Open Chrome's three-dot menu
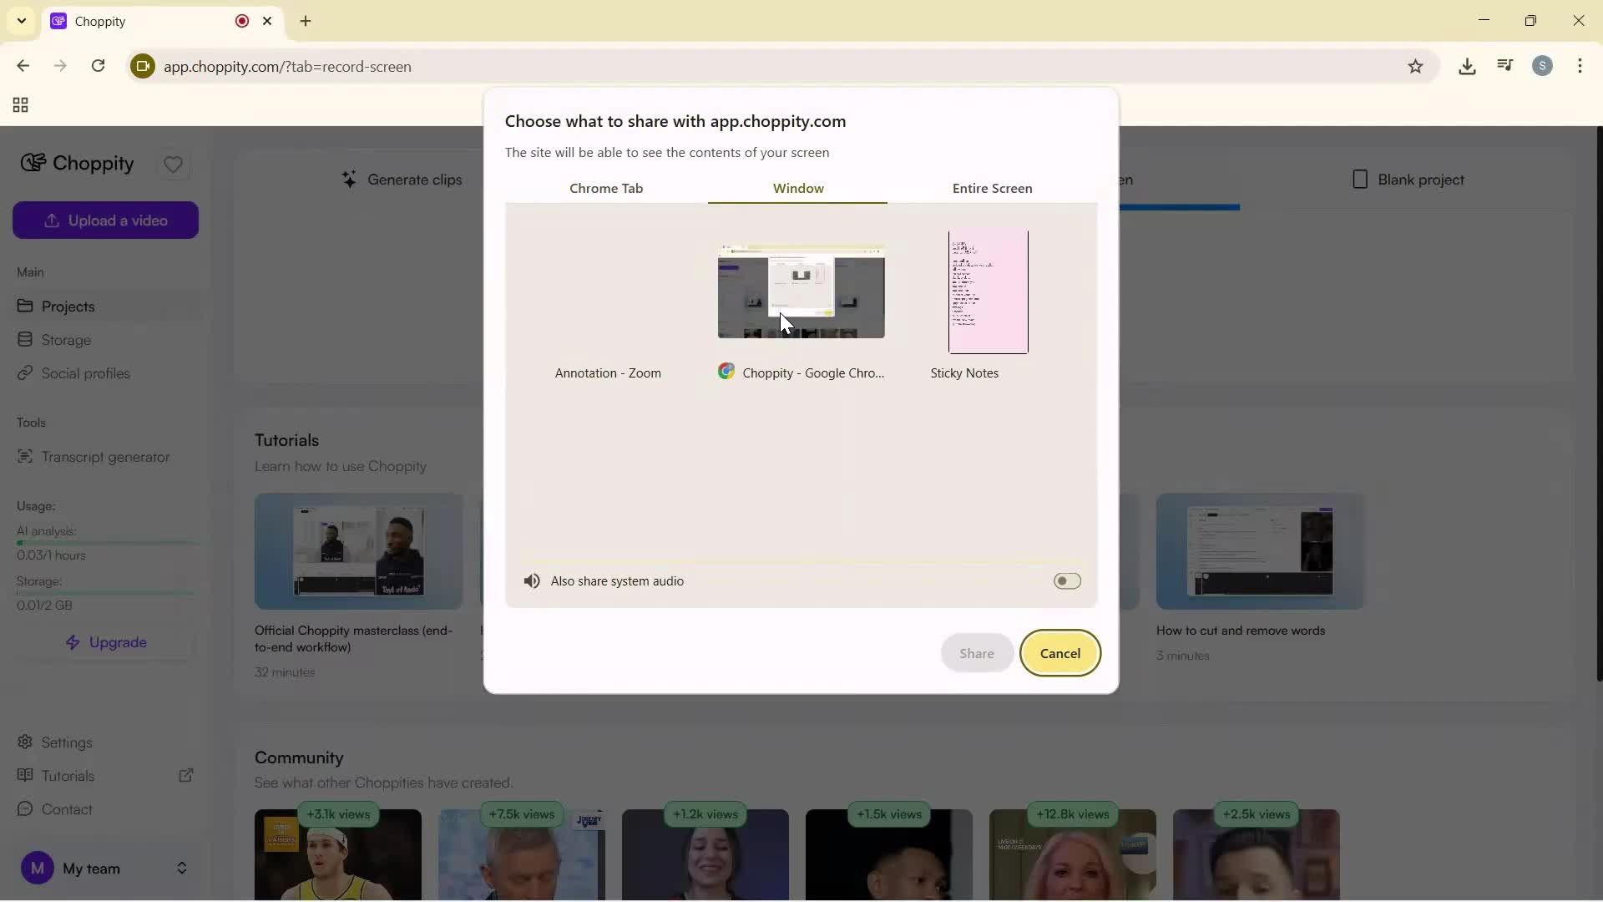Screen dimensions: 1603x902 (1580, 66)
